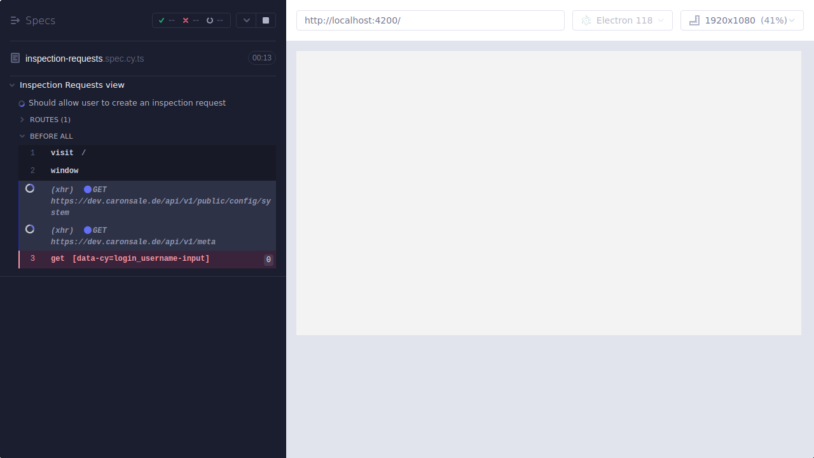The width and height of the screenshot is (814, 458).
Task: Click the pending tests circle icon
Action: point(210,20)
